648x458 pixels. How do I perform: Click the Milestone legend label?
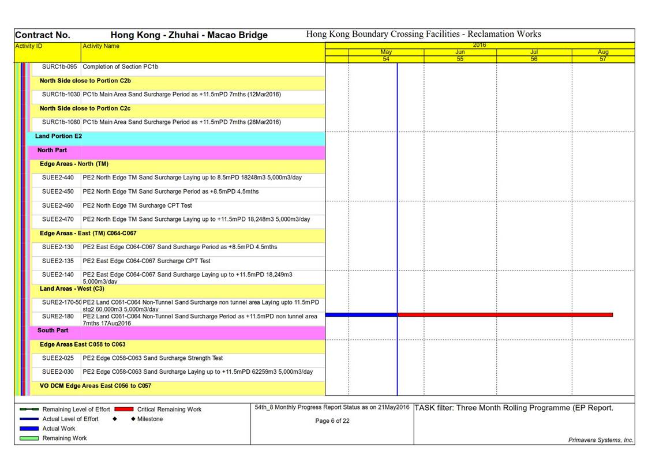point(150,419)
